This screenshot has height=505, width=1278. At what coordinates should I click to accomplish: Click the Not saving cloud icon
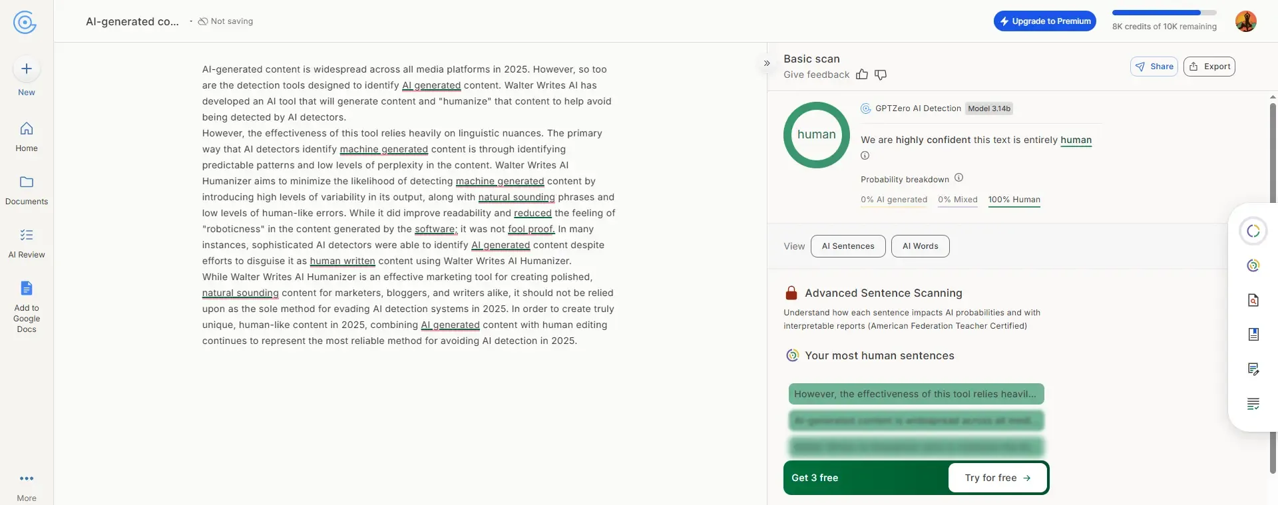[x=203, y=21]
